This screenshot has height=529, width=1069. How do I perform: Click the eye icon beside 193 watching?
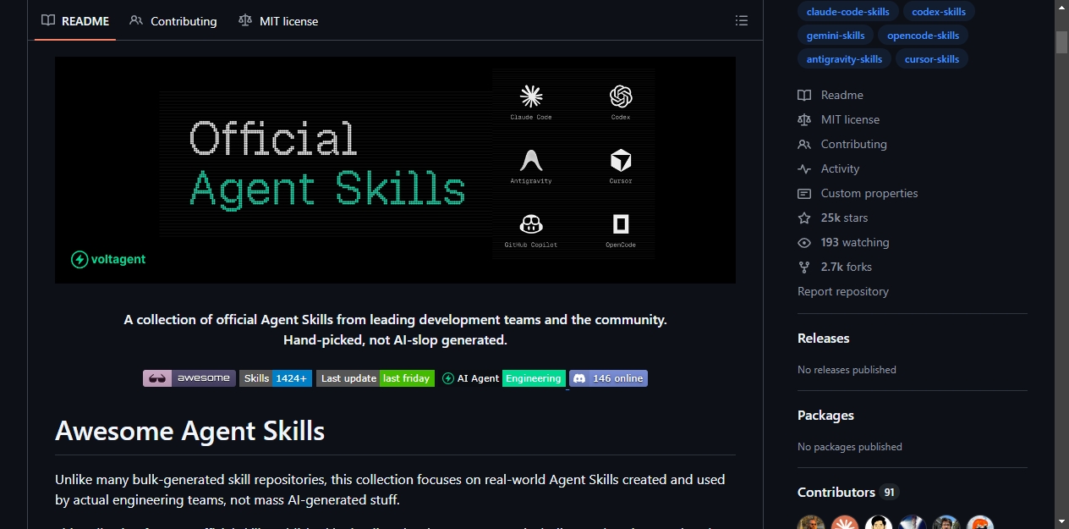tap(804, 242)
